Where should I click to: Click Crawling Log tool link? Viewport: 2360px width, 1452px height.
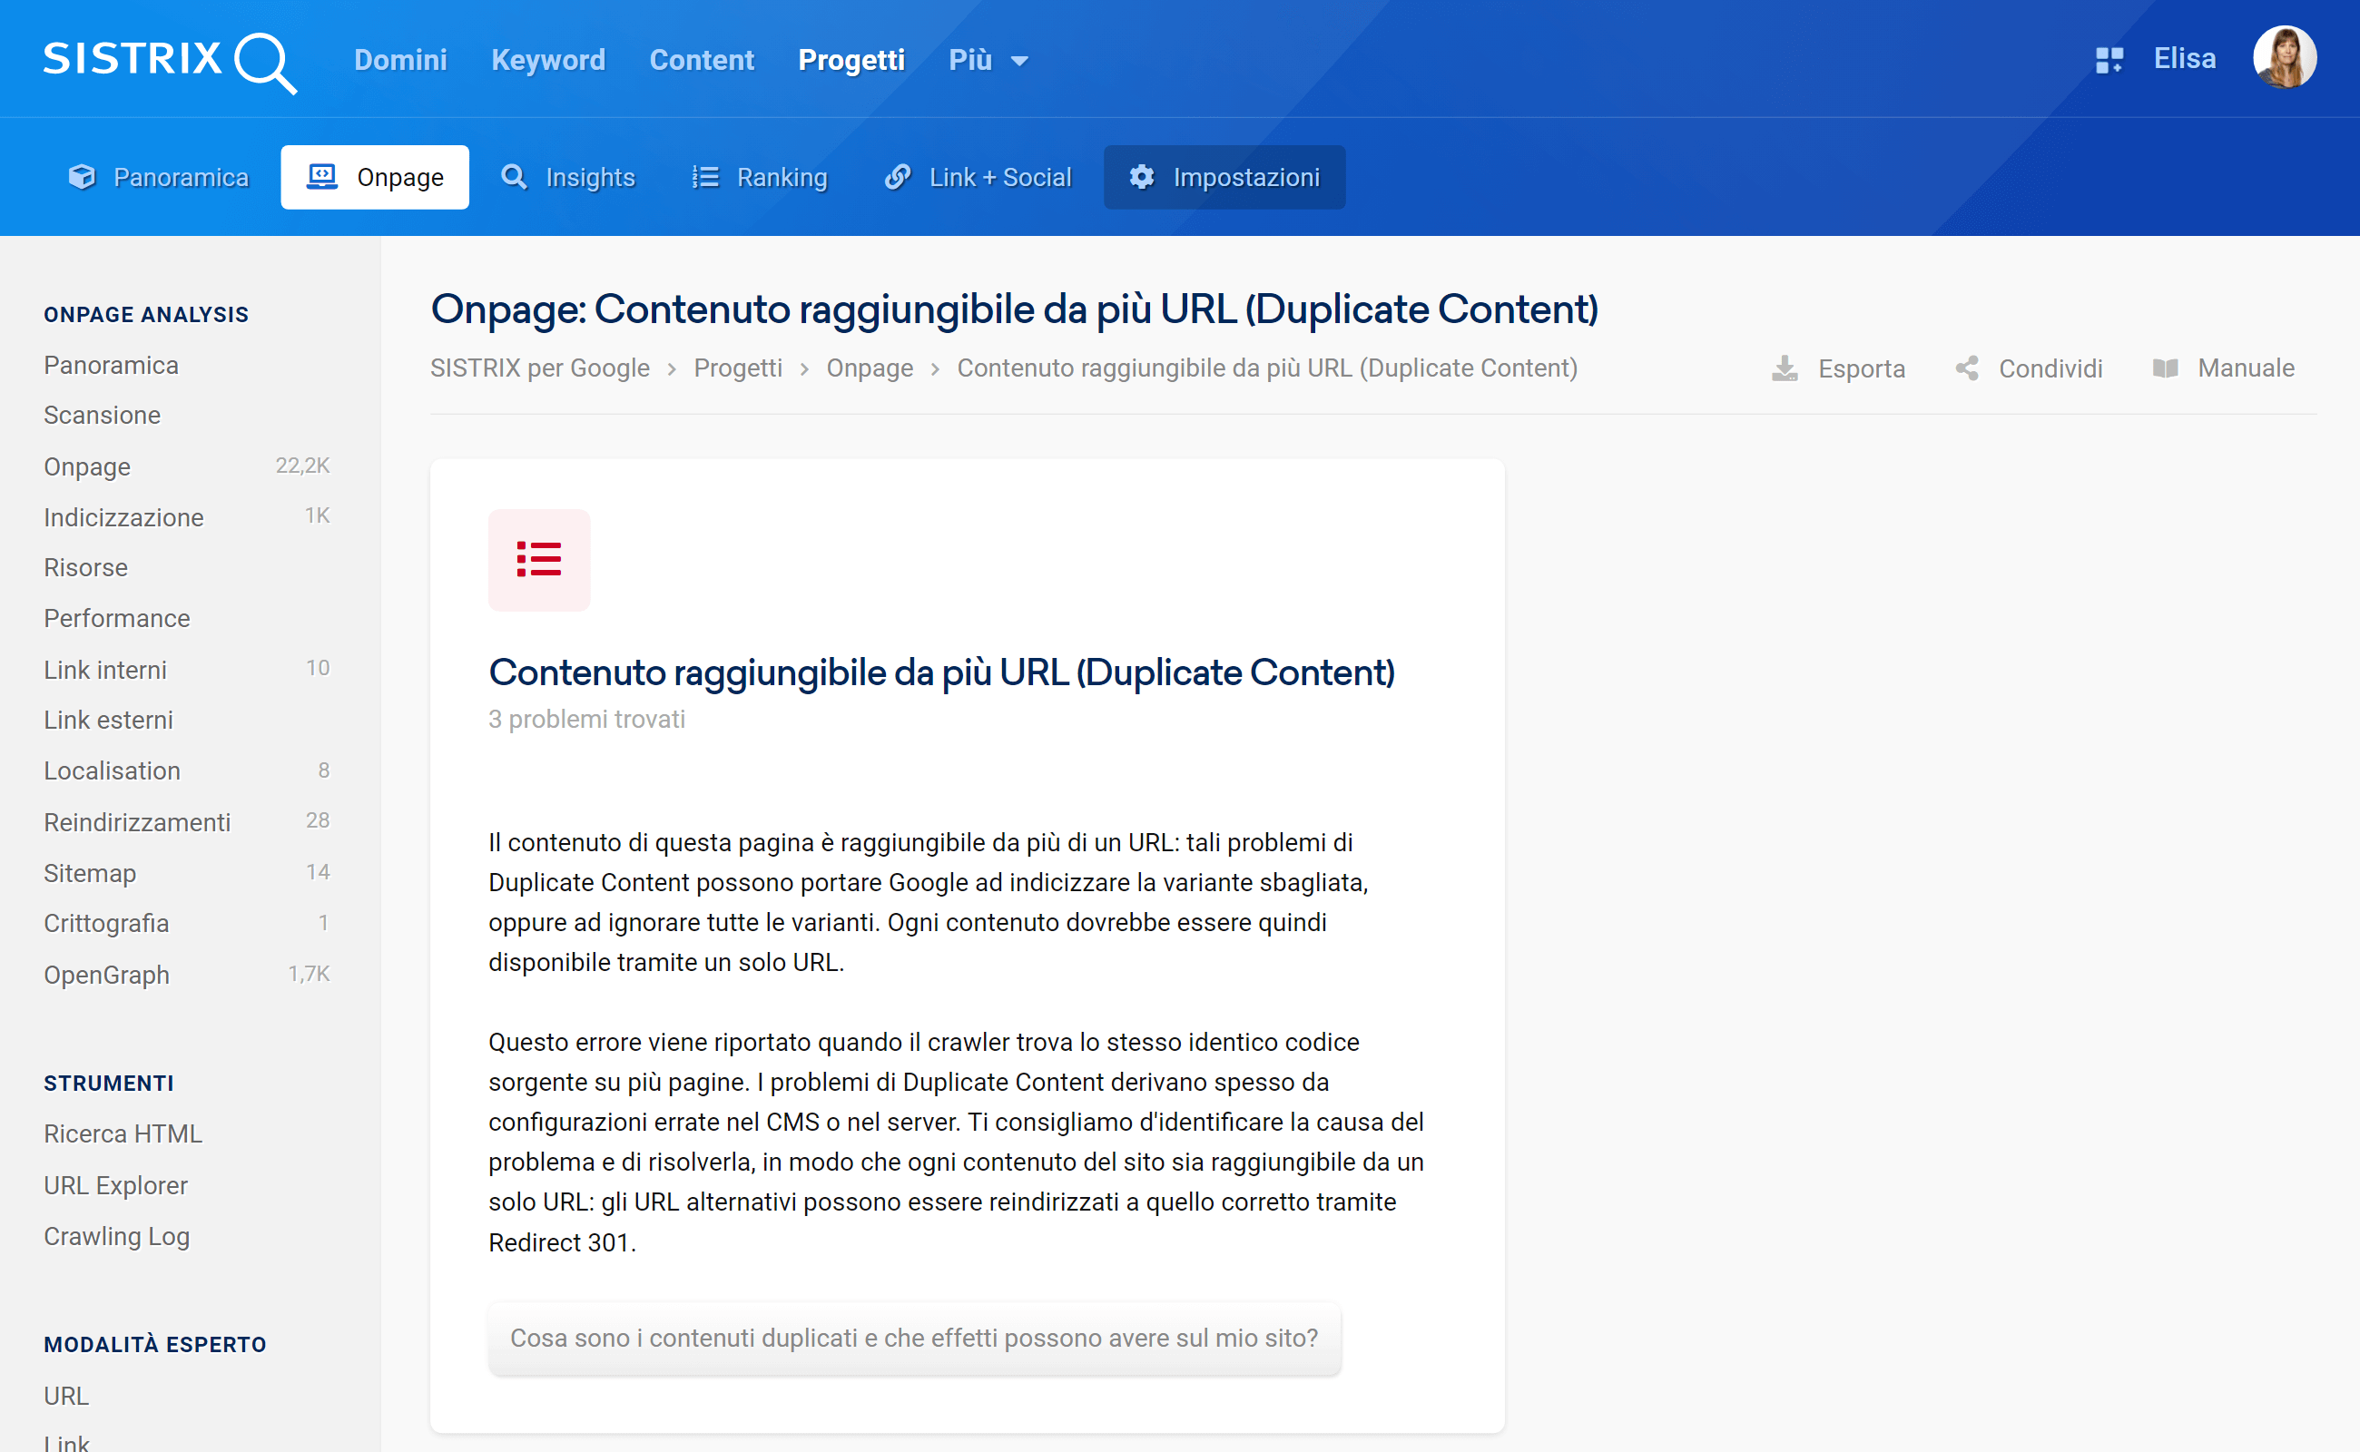[118, 1235]
